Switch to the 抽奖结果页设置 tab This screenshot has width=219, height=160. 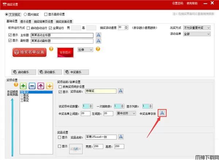point(43,22)
